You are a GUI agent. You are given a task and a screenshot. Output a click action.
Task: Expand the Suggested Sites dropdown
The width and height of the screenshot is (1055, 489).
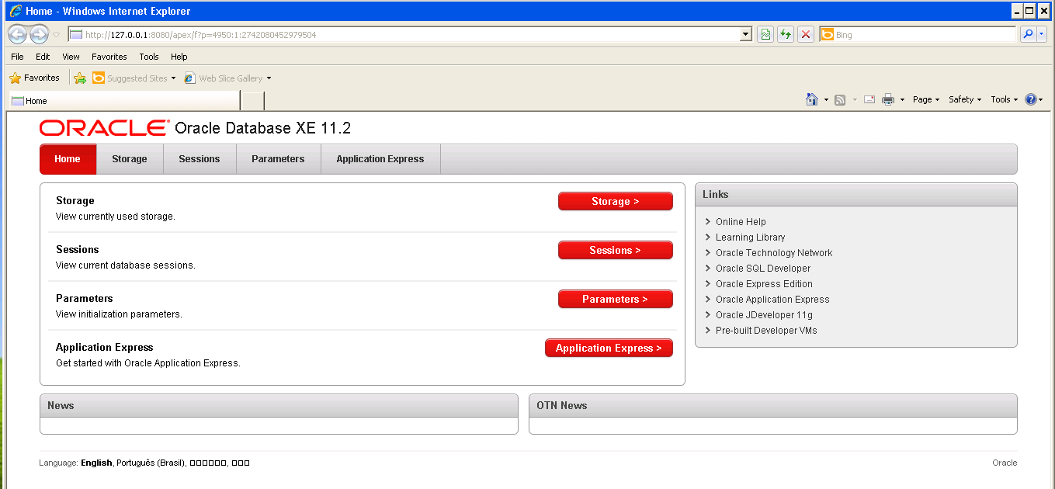[172, 78]
